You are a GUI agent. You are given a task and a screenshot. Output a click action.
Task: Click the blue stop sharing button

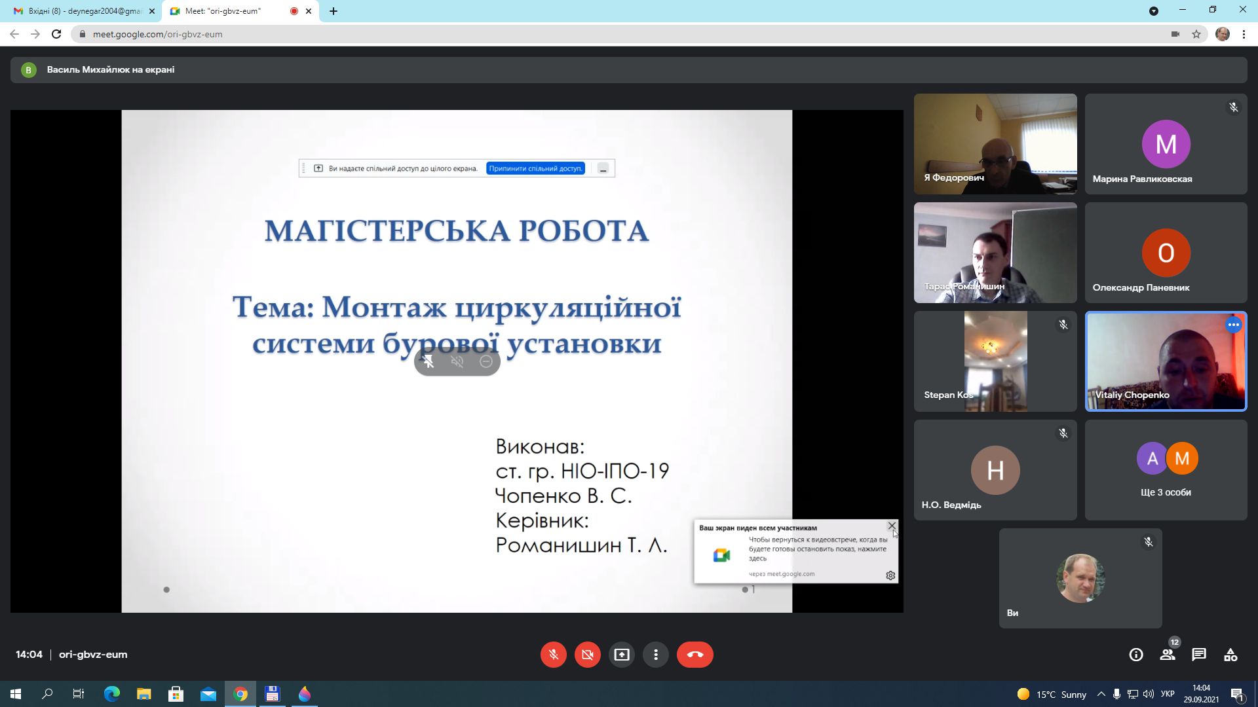coord(535,168)
